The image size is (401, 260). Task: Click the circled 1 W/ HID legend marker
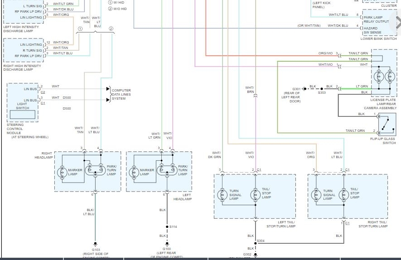click(110, 2)
